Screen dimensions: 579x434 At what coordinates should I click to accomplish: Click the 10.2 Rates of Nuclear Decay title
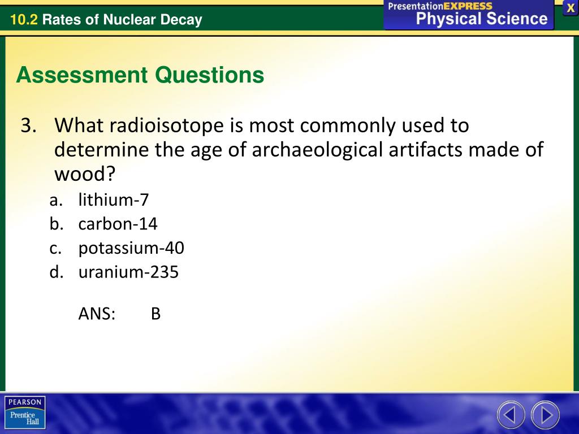pos(106,19)
